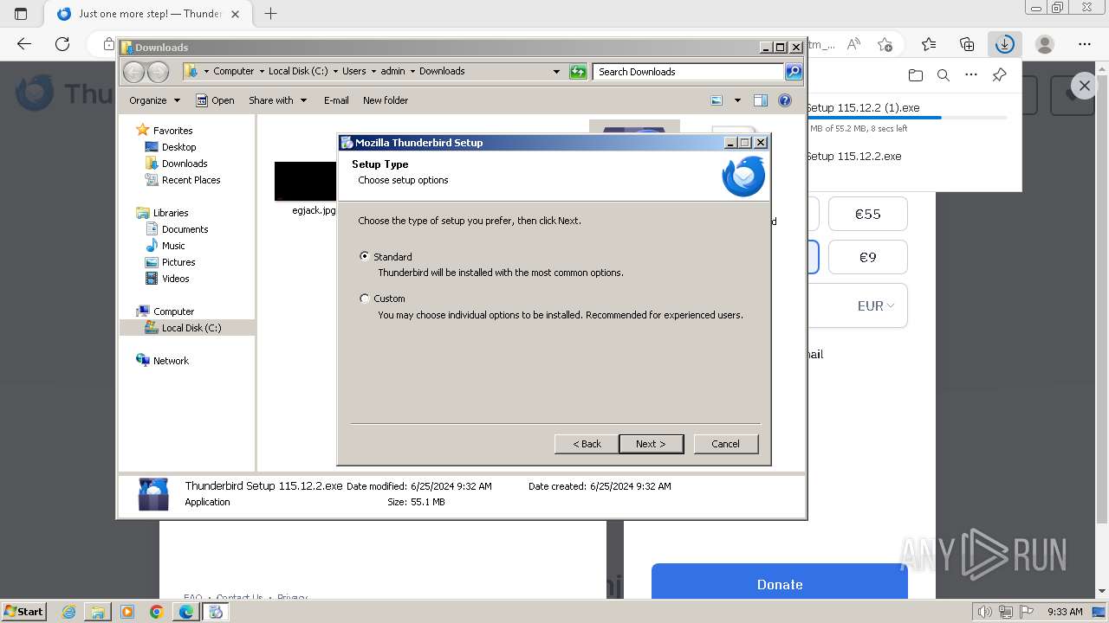1109x623 pixels.
Task: Click Downloads in the address breadcrumb
Action: click(x=442, y=71)
